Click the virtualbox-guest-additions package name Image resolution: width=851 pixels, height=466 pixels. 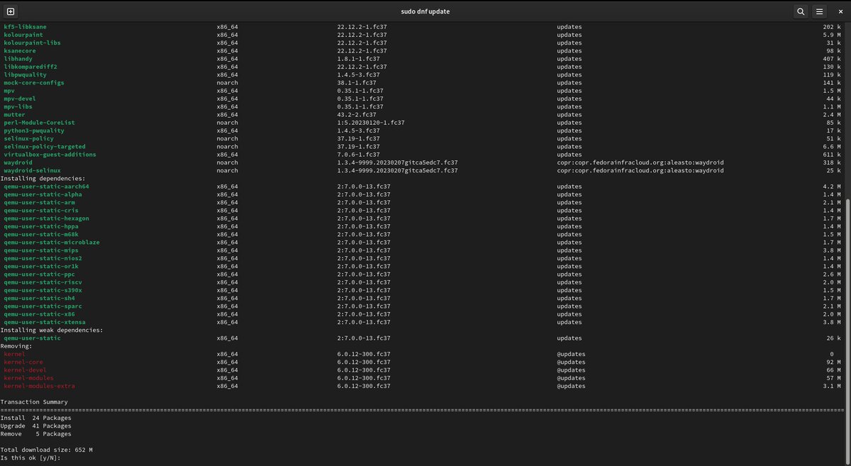[50, 155]
